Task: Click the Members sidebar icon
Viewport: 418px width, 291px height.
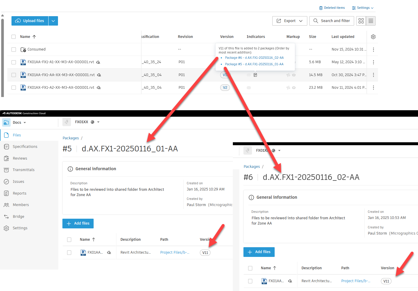Action: pos(6,205)
